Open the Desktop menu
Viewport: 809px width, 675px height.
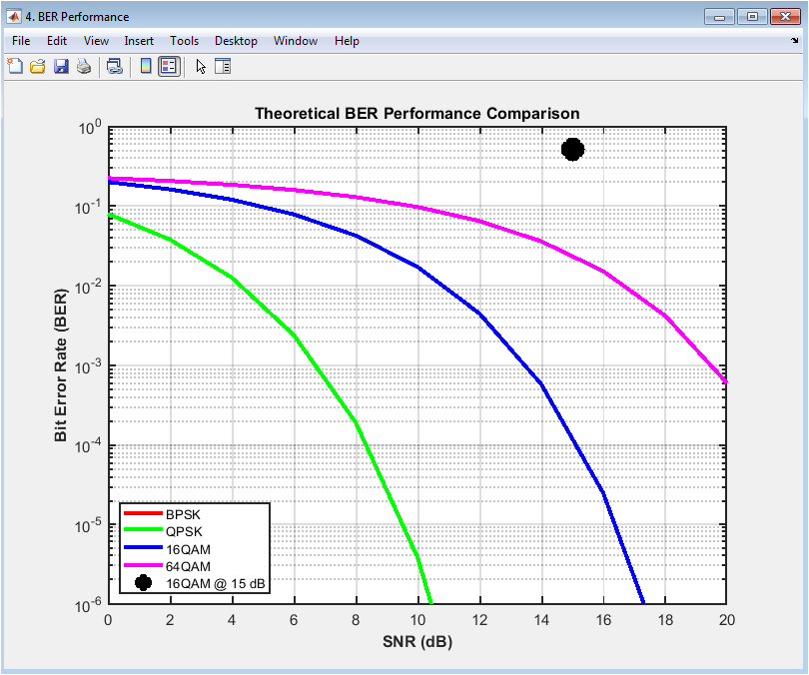(236, 41)
